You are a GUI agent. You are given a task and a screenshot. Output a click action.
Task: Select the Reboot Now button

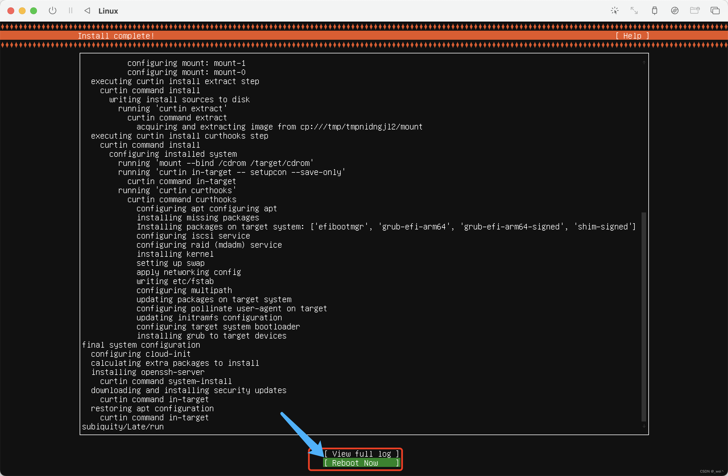pyautogui.click(x=361, y=463)
